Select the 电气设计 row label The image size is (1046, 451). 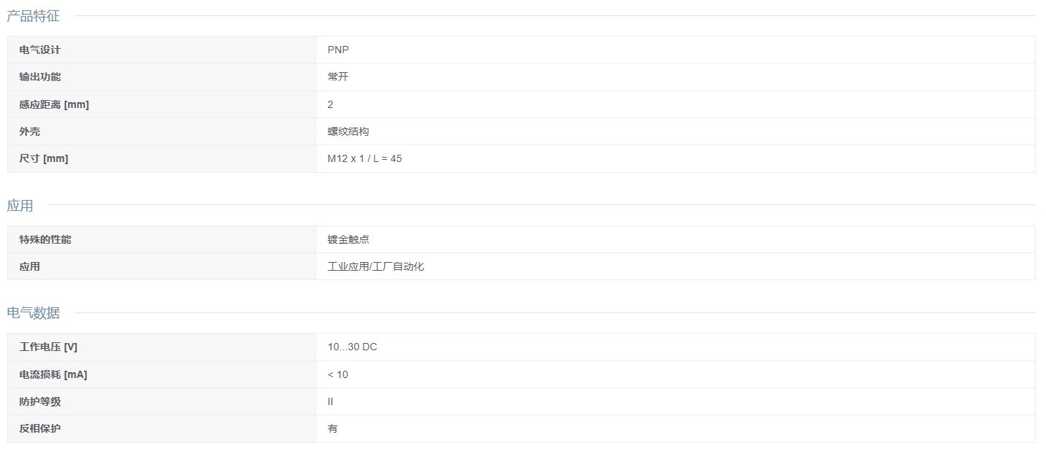(40, 50)
